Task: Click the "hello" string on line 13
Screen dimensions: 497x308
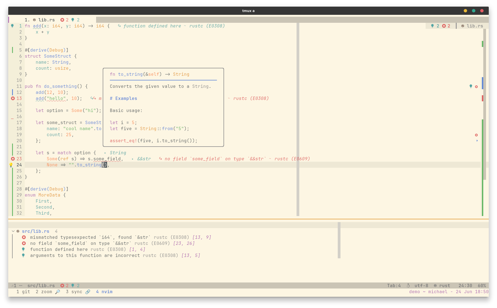Action: [56, 98]
